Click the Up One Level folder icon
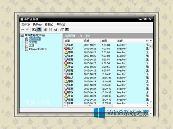Image resolution: width=173 pixels, height=129 pixels. point(34,29)
